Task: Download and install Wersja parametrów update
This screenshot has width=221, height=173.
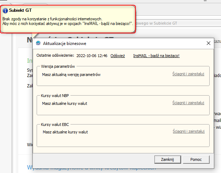Action: [x=188, y=74]
